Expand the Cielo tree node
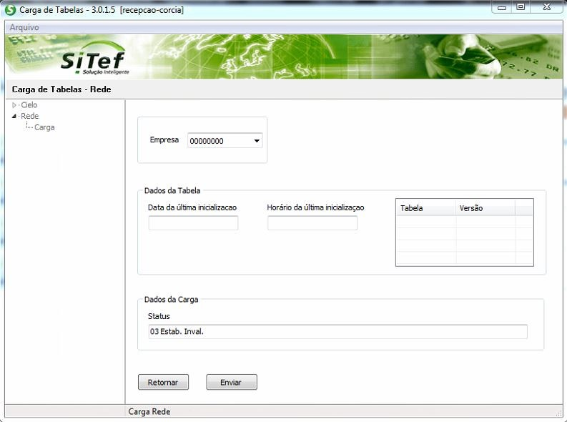567x422 pixels. click(14, 105)
